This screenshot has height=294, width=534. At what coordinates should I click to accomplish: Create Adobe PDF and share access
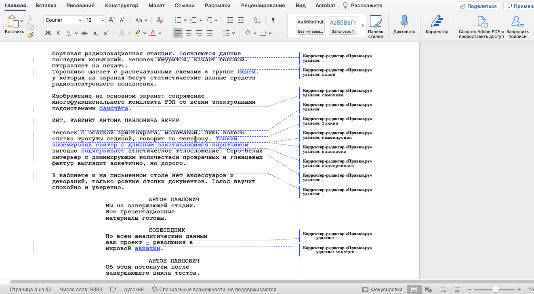click(481, 27)
